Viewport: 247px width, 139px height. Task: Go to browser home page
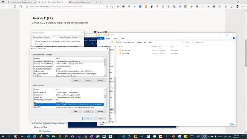20,7
